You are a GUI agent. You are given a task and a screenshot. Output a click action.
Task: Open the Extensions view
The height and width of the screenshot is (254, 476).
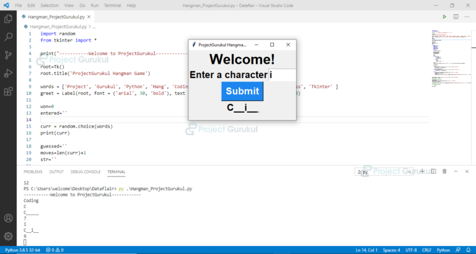(x=9, y=92)
